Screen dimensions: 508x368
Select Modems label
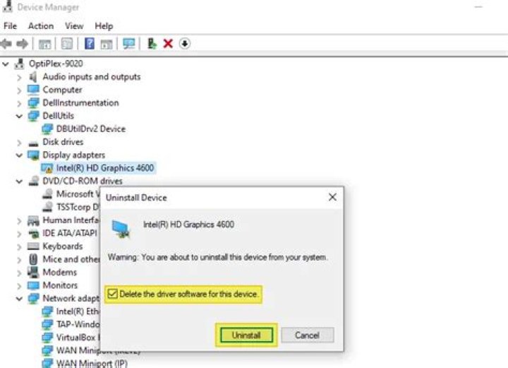point(59,272)
